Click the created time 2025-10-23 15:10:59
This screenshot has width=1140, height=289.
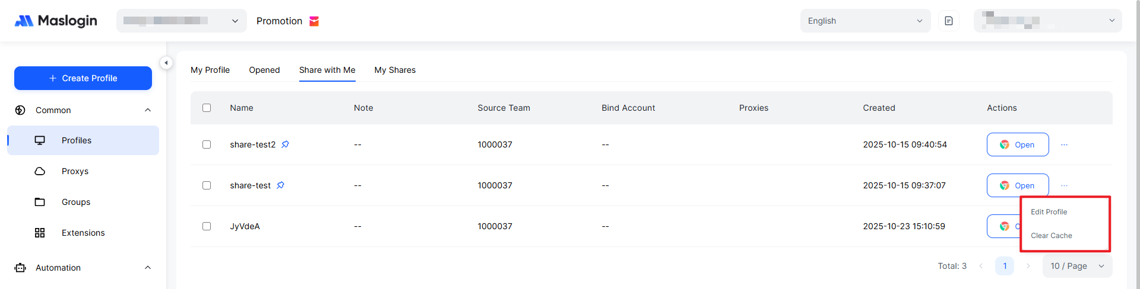(x=904, y=226)
